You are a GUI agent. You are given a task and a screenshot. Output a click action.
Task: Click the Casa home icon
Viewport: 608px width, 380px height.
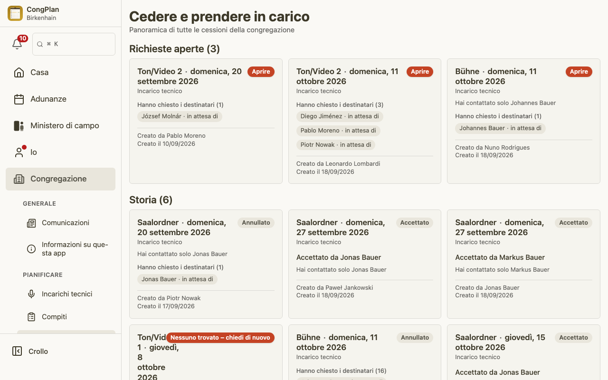pos(19,72)
